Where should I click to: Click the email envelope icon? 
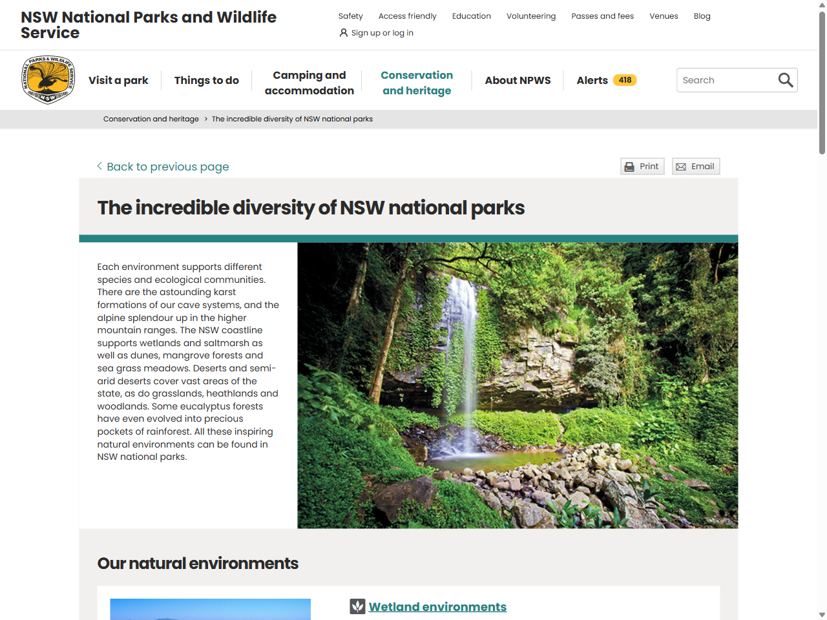tap(681, 167)
